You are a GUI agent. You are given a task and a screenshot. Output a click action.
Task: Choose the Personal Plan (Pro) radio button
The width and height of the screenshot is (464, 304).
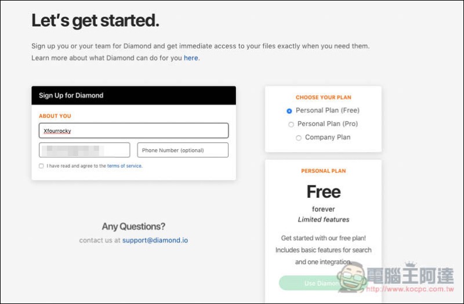tap(291, 125)
